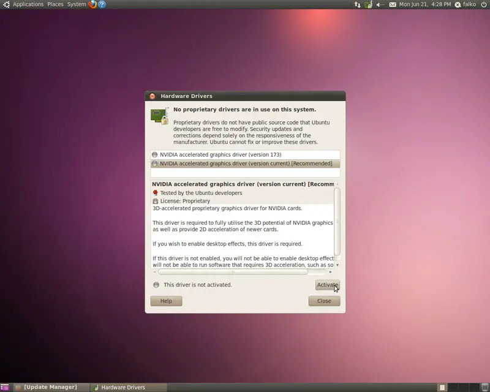
Task: Click 'Tested by the Ubuntu developers' text
Action: tap(202, 193)
